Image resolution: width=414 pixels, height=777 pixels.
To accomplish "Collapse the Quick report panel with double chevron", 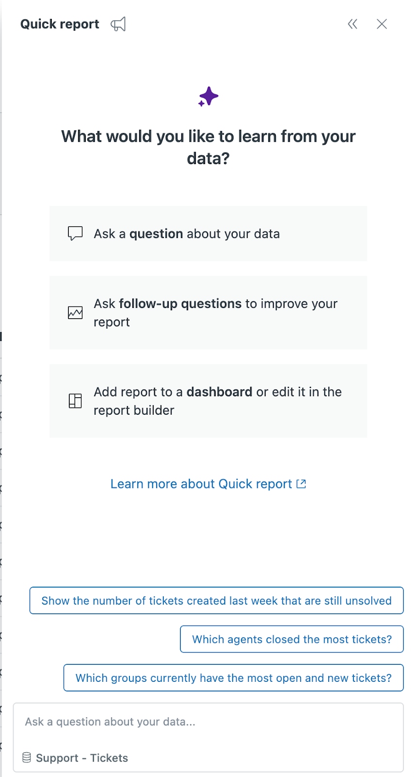I will coord(352,24).
